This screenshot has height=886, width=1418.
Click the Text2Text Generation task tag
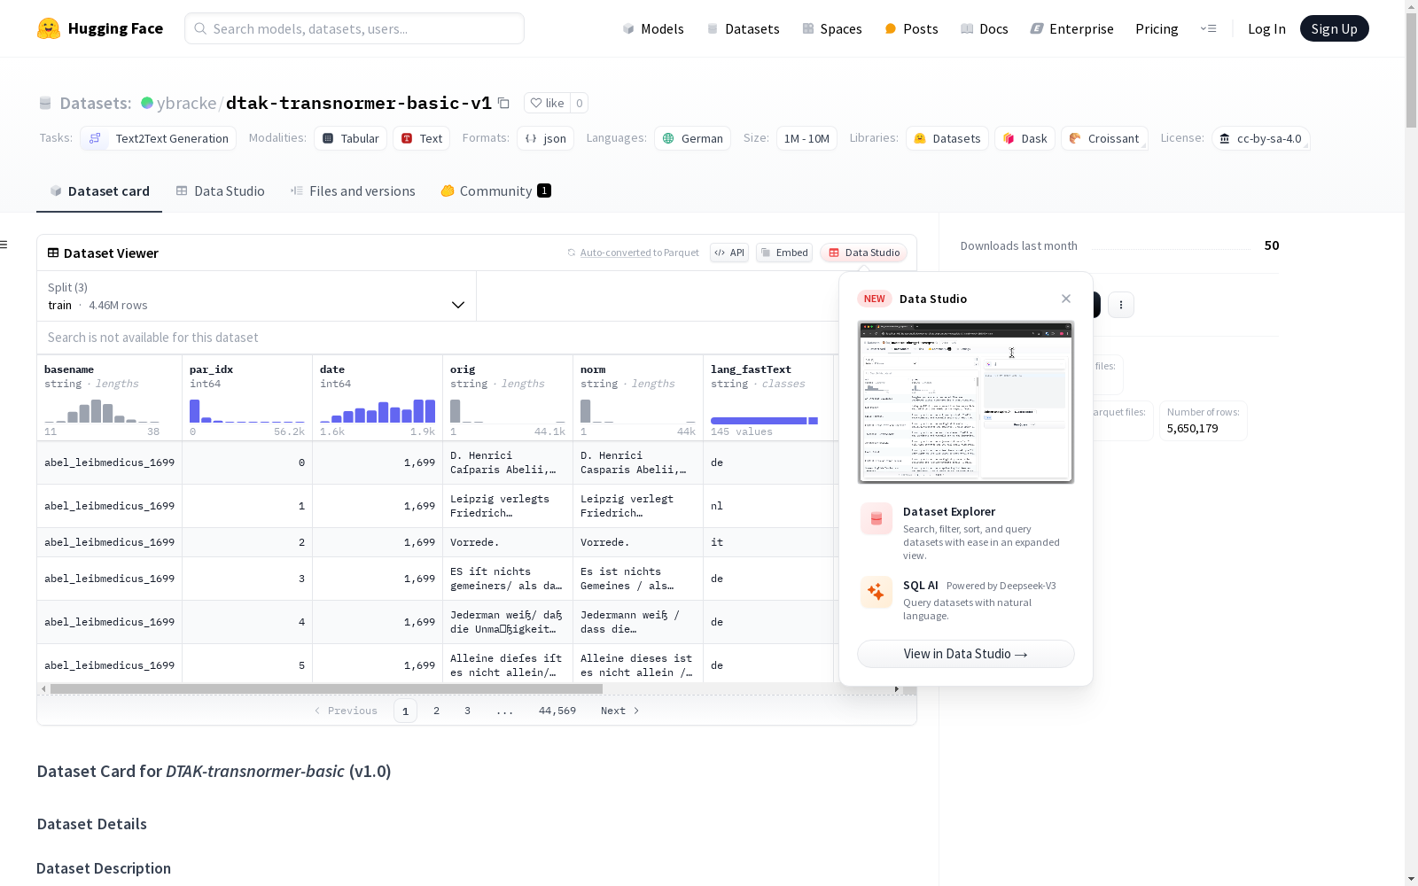tap(159, 138)
